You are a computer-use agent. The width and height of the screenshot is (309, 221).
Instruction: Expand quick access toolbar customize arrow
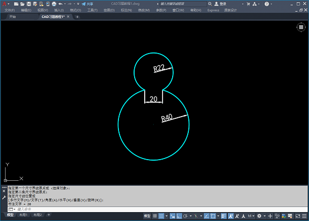78,4
